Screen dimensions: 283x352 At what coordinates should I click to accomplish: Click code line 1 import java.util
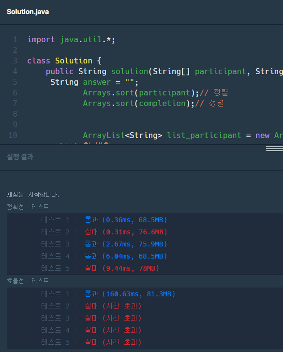coord(71,40)
